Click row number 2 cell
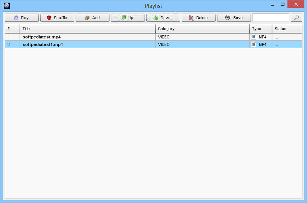 click(x=12, y=44)
